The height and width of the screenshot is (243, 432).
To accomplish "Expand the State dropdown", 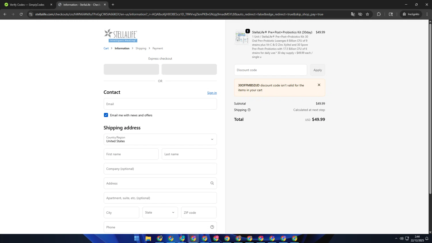I will pos(160,212).
